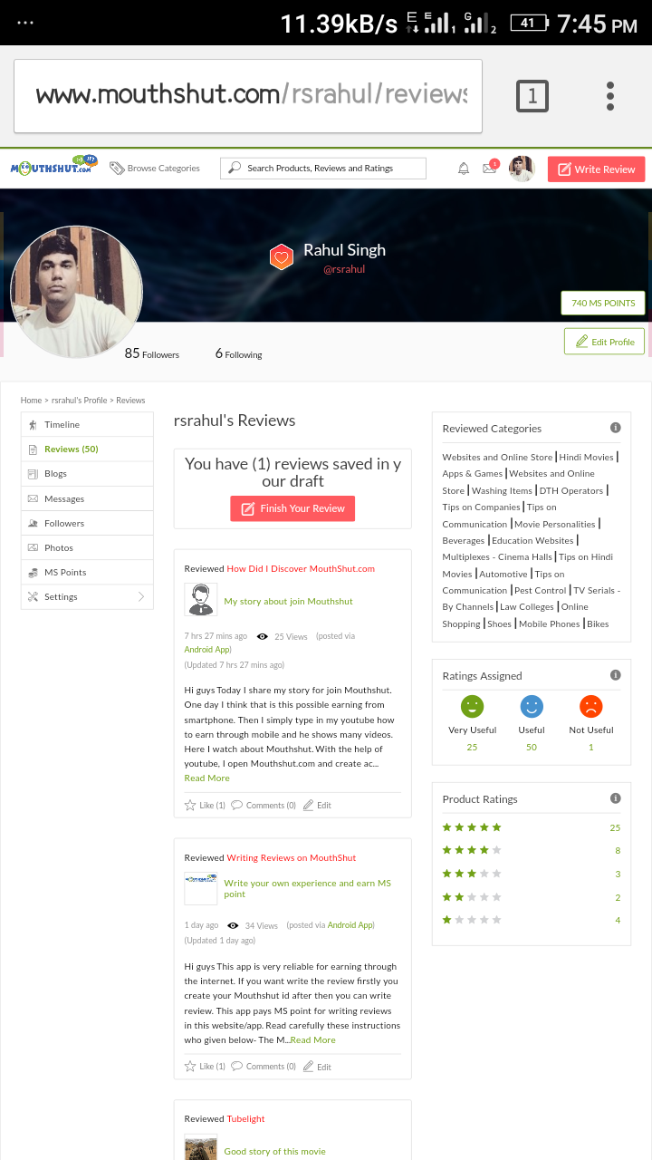Image resolution: width=652 pixels, height=1160 pixels.
Task: Focus the Search Products, Reviews and Ratings field
Action: [x=323, y=168]
